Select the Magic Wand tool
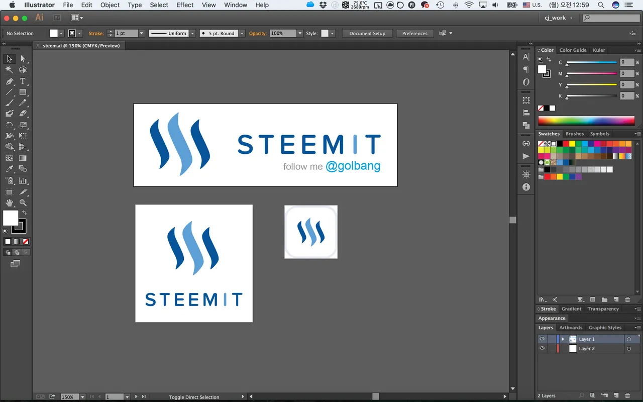The image size is (643, 402). (x=10, y=70)
